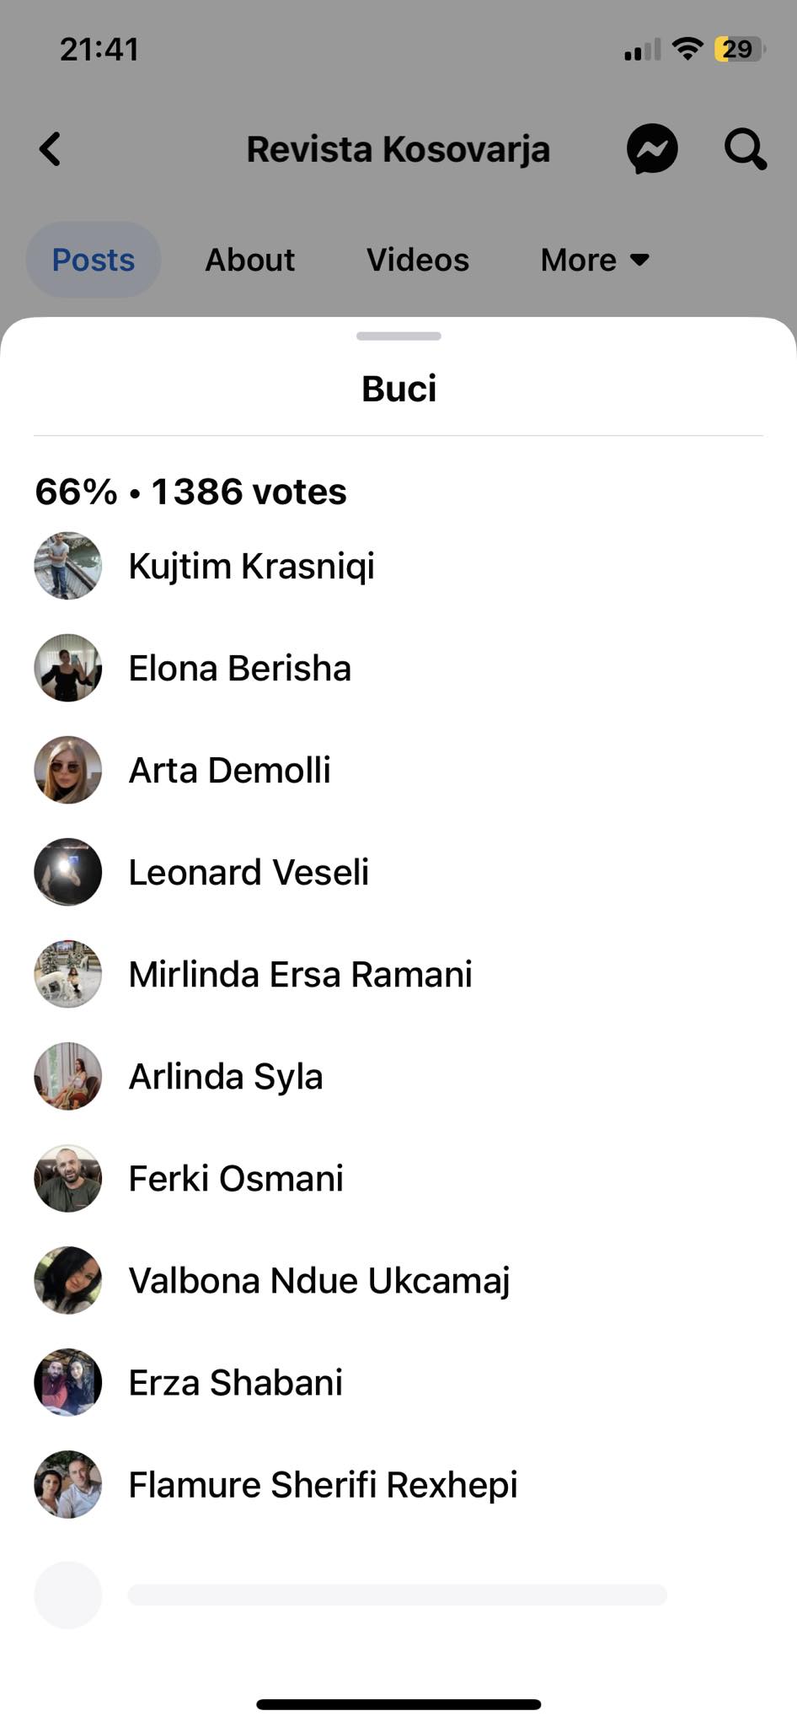Viewport: 797px width, 1727px height.
Task: Tap Arta Demolli's profile photo
Action: pyautogui.click(x=68, y=770)
